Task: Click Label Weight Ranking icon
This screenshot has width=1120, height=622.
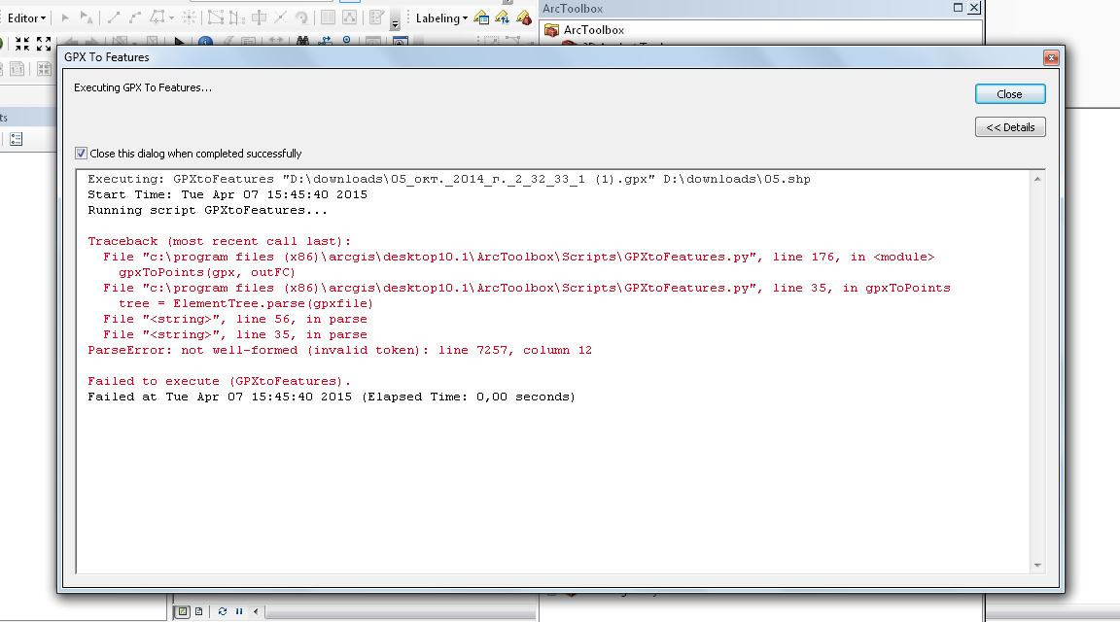Action: [524, 17]
